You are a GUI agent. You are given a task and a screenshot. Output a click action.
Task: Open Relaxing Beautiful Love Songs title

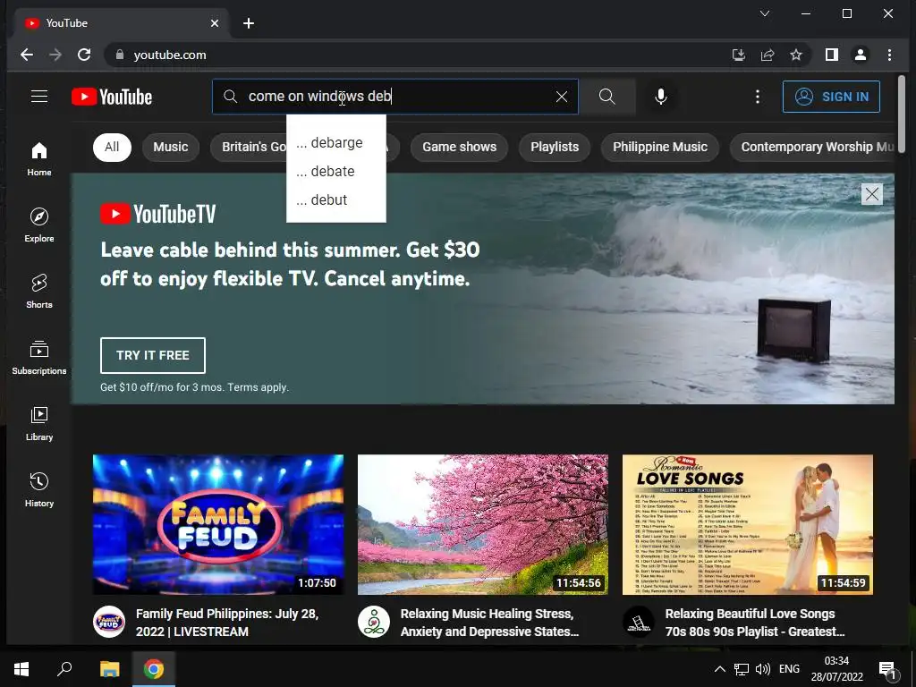pos(755,623)
